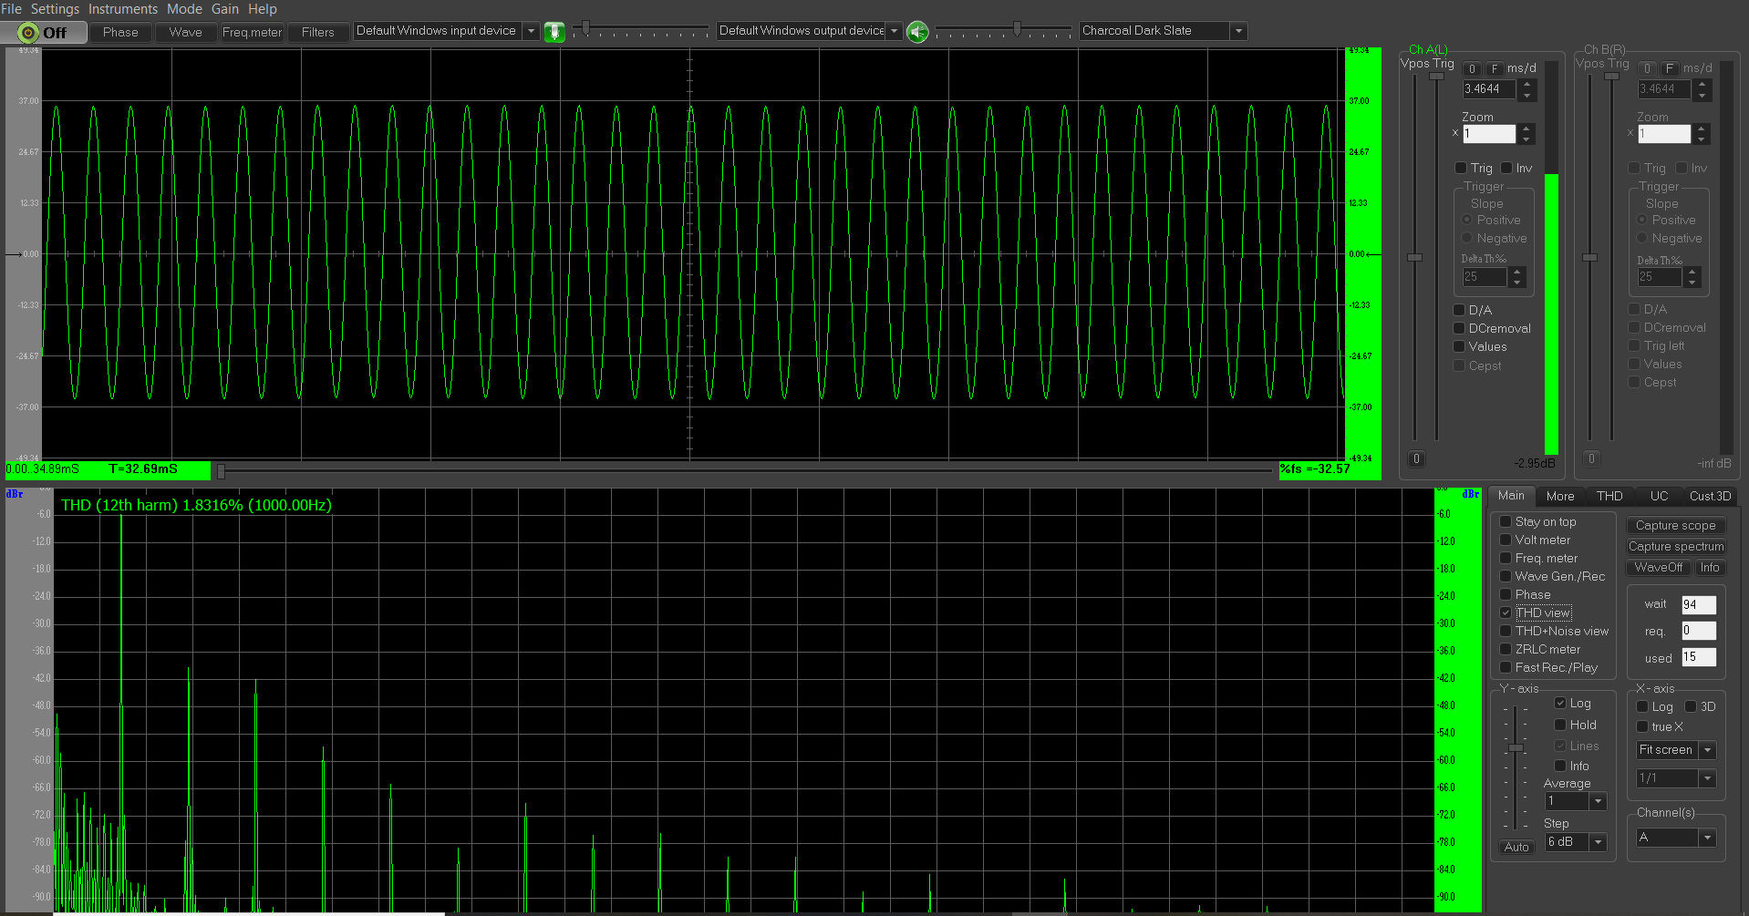Enable the Ch A DCremoval checkbox
The height and width of the screenshot is (916, 1749).
pos(1459,328)
